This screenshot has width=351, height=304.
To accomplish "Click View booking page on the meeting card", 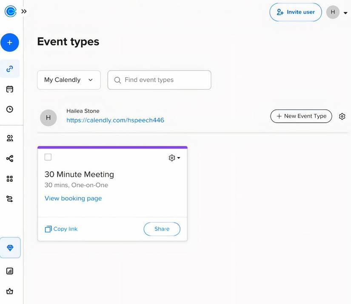I will click(73, 198).
